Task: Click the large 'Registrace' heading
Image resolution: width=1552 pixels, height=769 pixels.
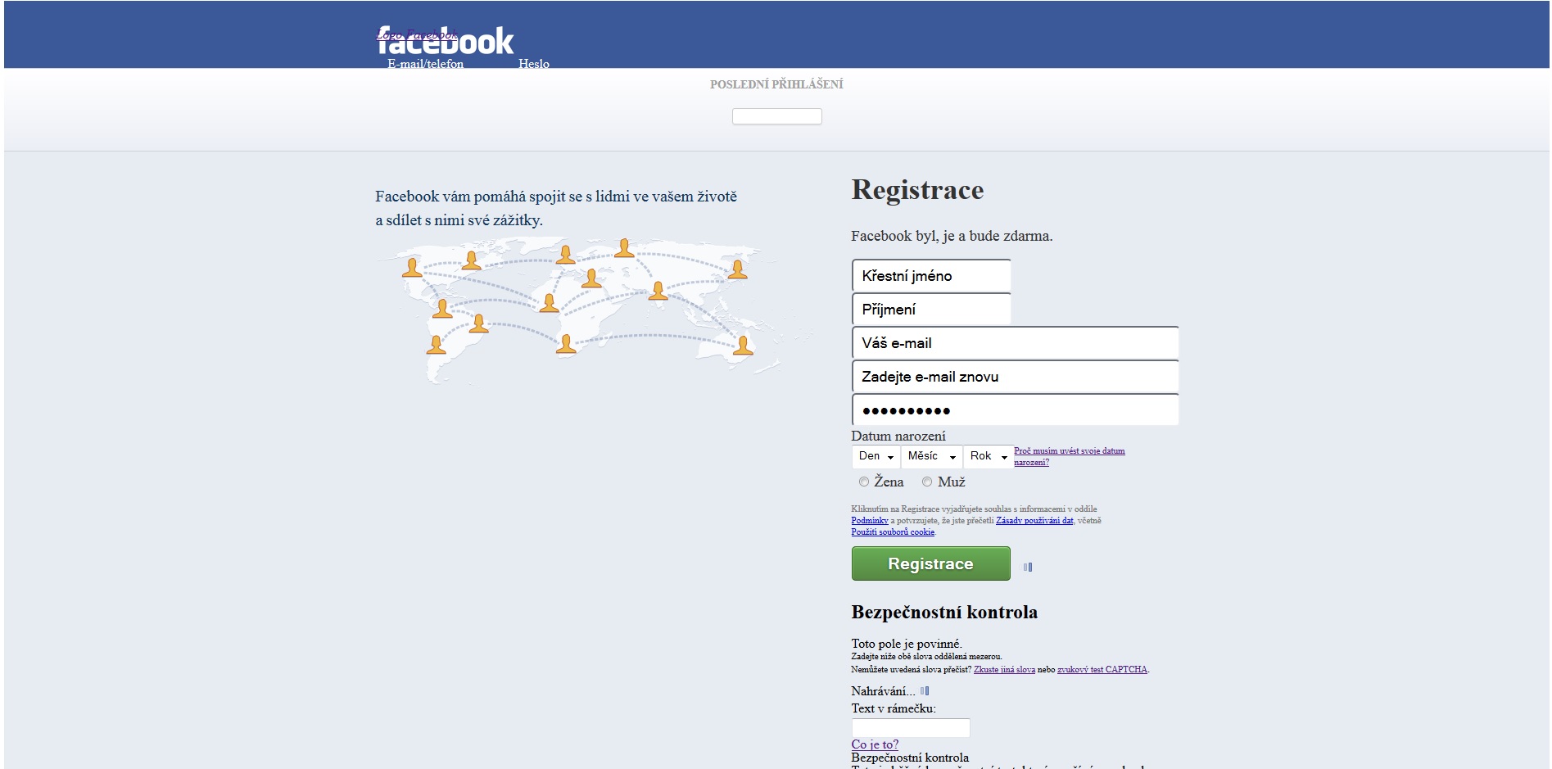Action: 917,190
